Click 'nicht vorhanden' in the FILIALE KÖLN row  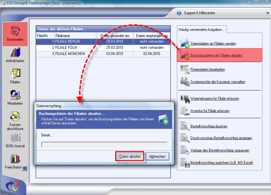(152, 48)
